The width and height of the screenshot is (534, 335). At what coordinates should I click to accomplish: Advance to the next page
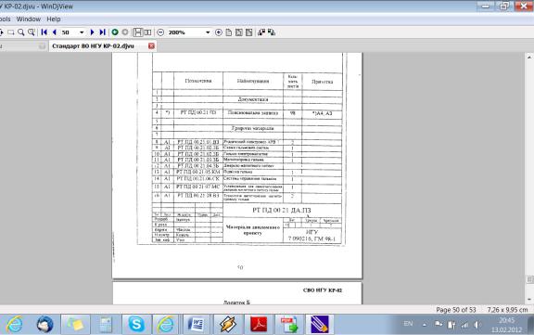pyautogui.click(x=92, y=32)
